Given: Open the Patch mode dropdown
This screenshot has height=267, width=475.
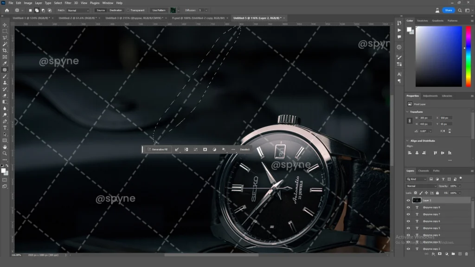Looking at the screenshot, I should click(x=78, y=10).
